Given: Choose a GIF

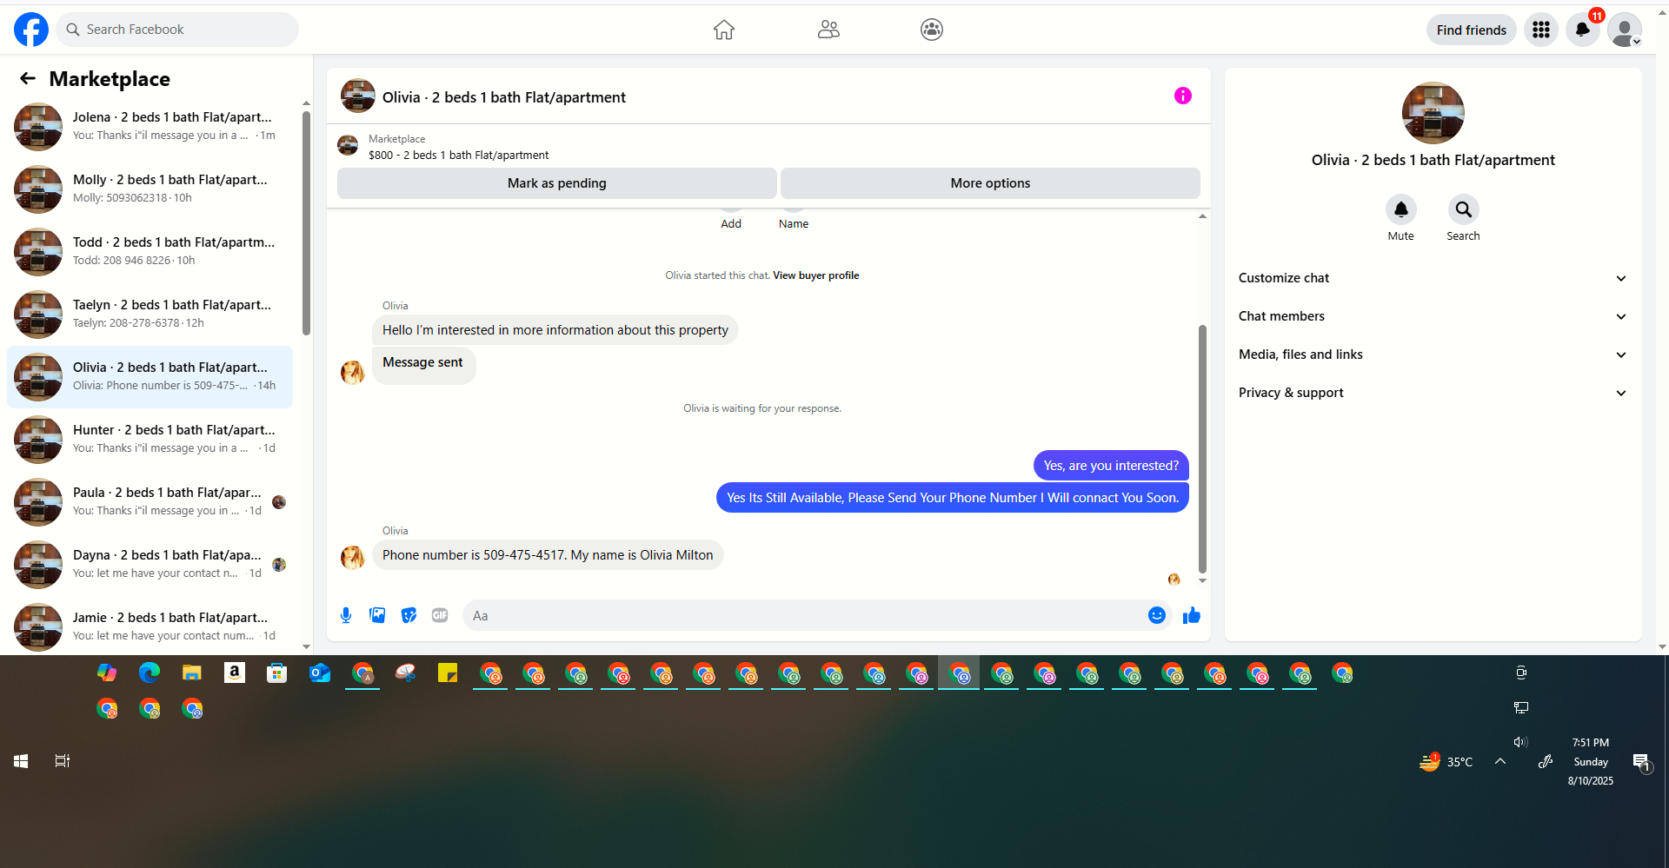Looking at the screenshot, I should (x=440, y=615).
